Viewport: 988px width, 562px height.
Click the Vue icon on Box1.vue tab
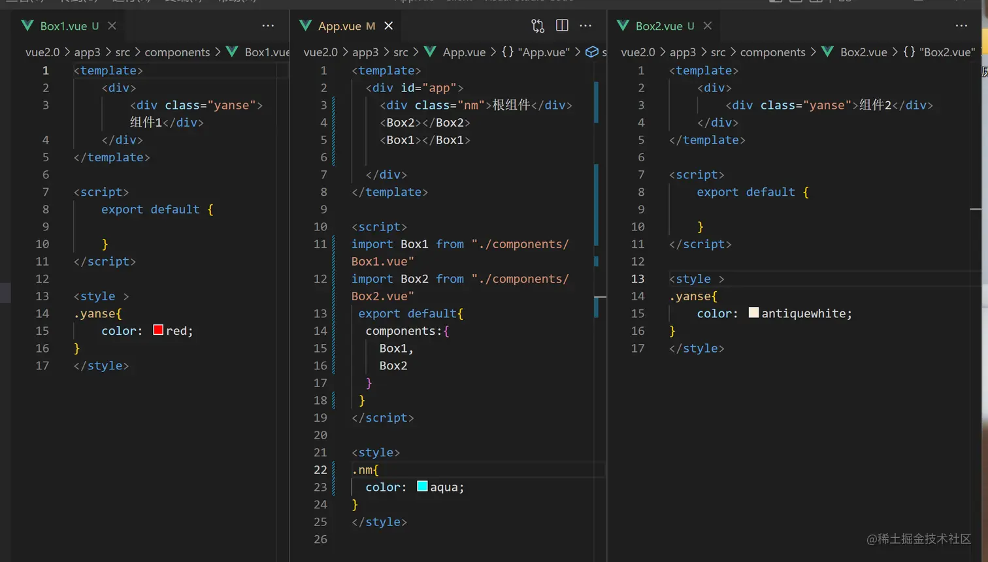pyautogui.click(x=27, y=25)
